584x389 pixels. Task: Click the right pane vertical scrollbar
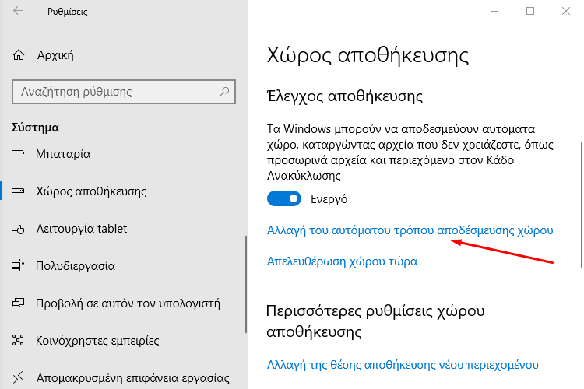point(582,205)
